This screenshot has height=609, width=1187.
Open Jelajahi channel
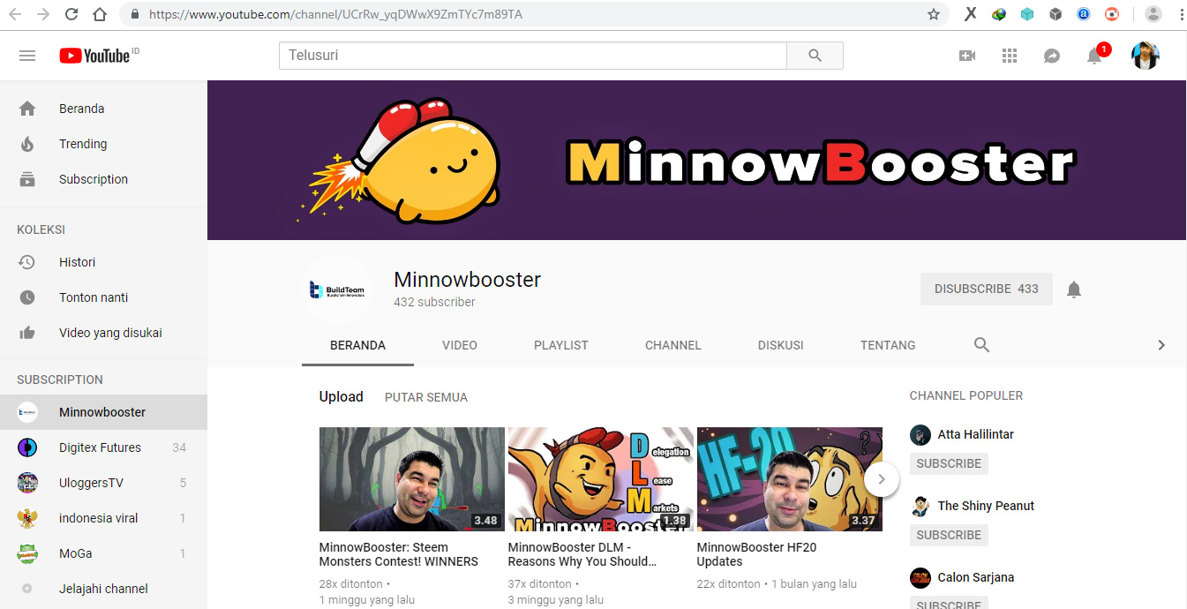click(x=103, y=589)
